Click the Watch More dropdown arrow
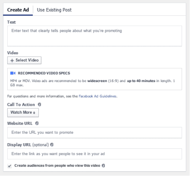 point(34,113)
